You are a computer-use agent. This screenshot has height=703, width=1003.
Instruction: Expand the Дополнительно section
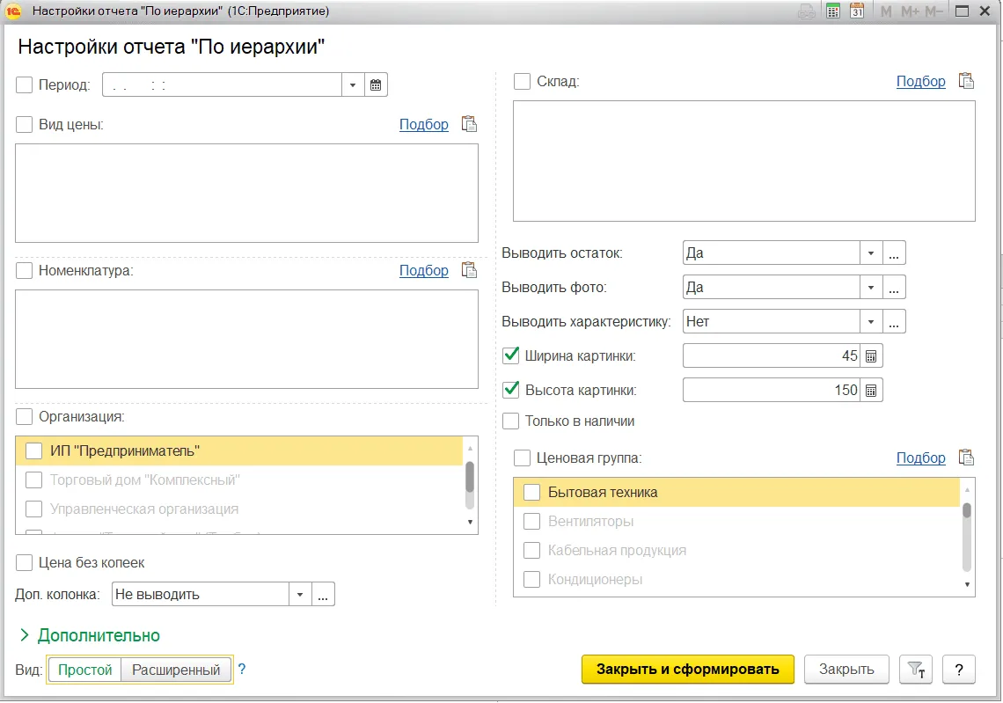pyautogui.click(x=90, y=635)
